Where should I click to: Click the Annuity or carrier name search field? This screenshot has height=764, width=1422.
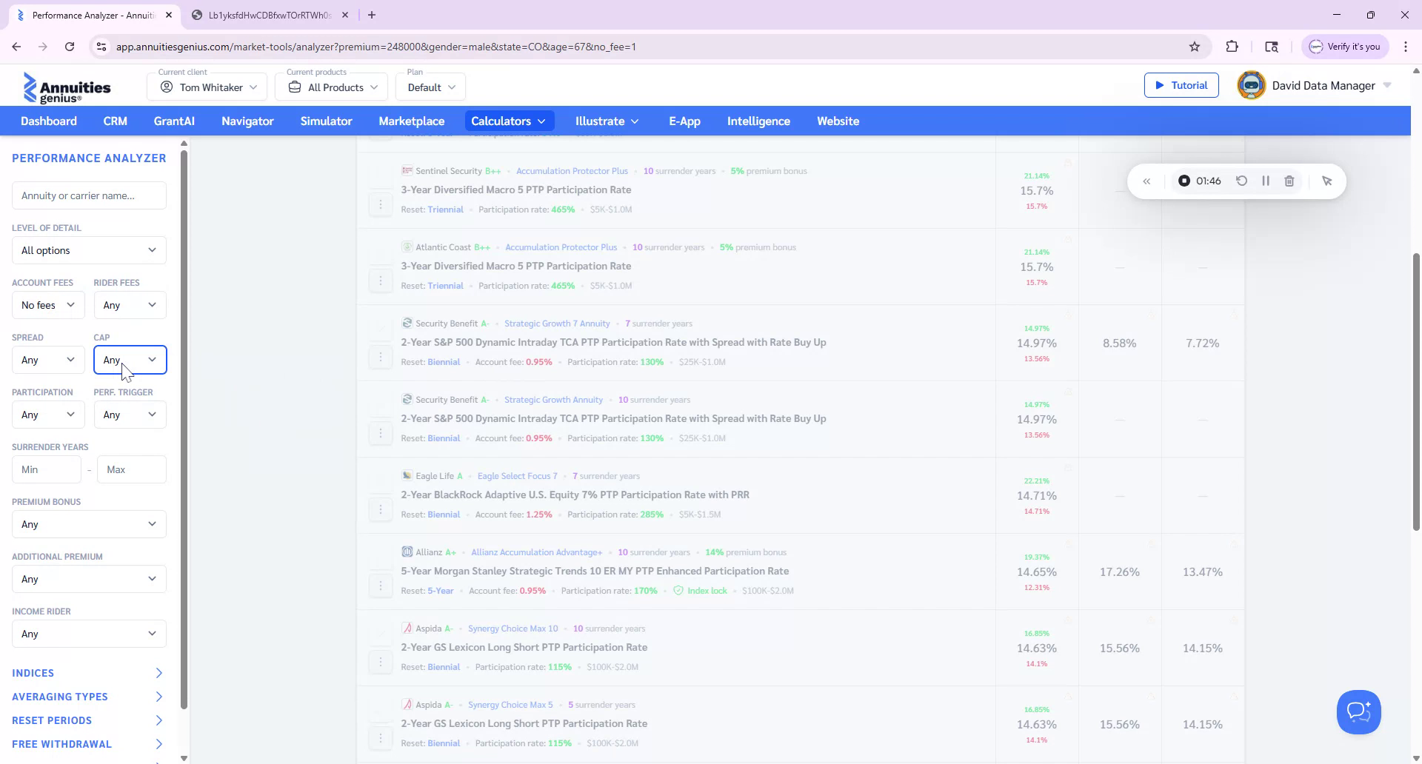(88, 195)
